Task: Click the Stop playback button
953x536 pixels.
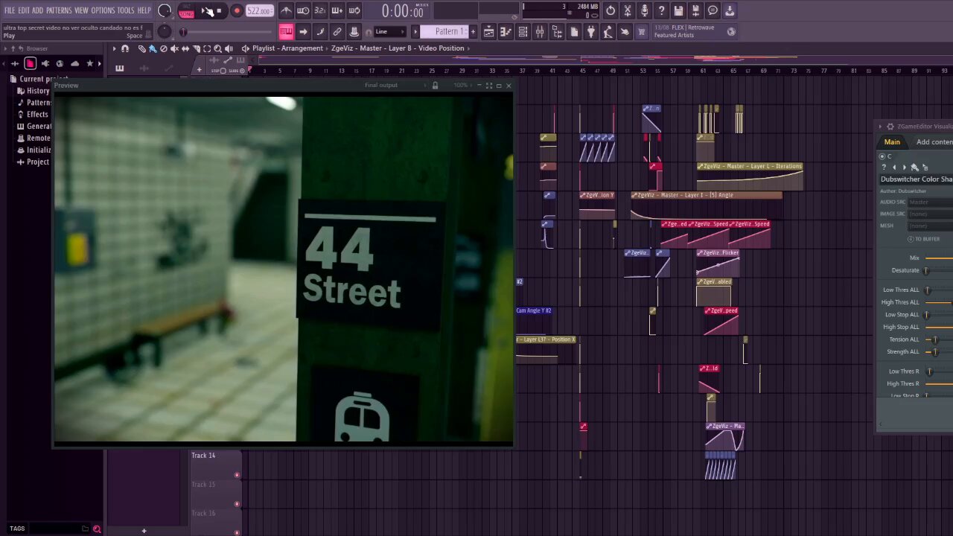Action: [219, 11]
